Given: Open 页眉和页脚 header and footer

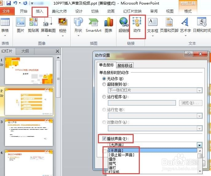Looking at the screenshot, I should tap(169, 25).
